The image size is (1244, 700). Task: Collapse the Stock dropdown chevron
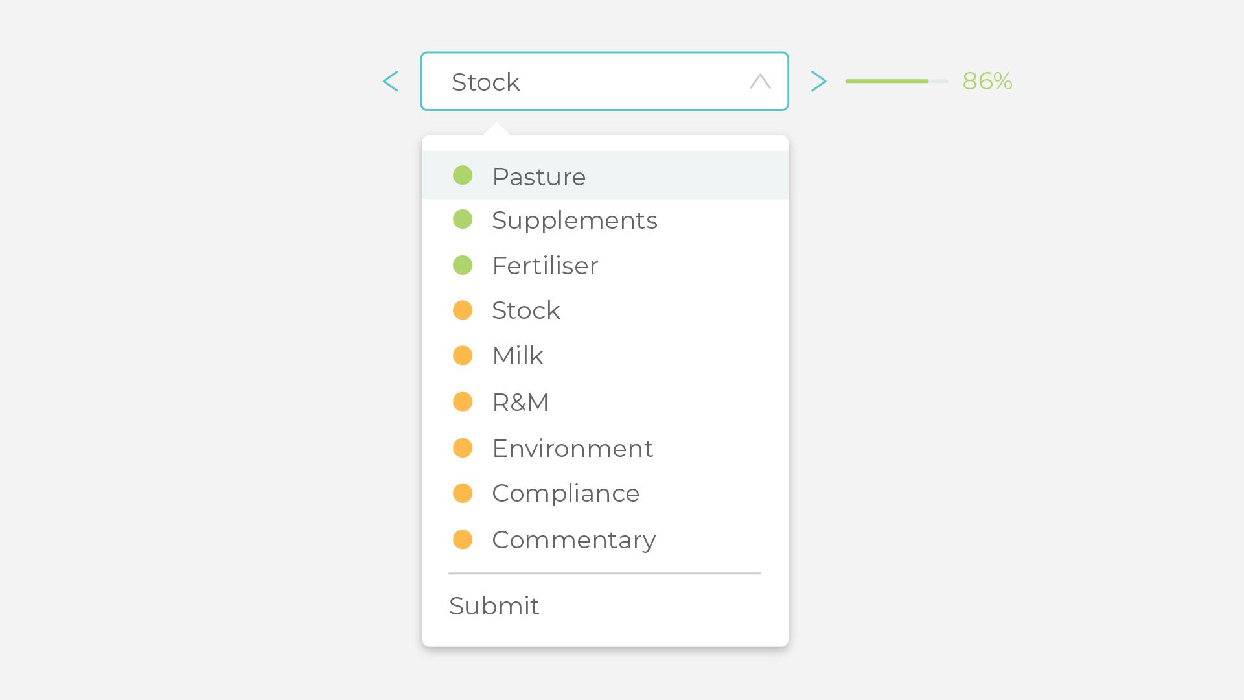tap(760, 82)
